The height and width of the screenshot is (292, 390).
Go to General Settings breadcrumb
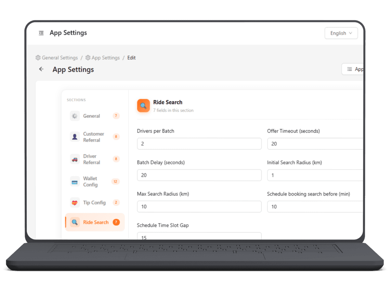(x=60, y=58)
